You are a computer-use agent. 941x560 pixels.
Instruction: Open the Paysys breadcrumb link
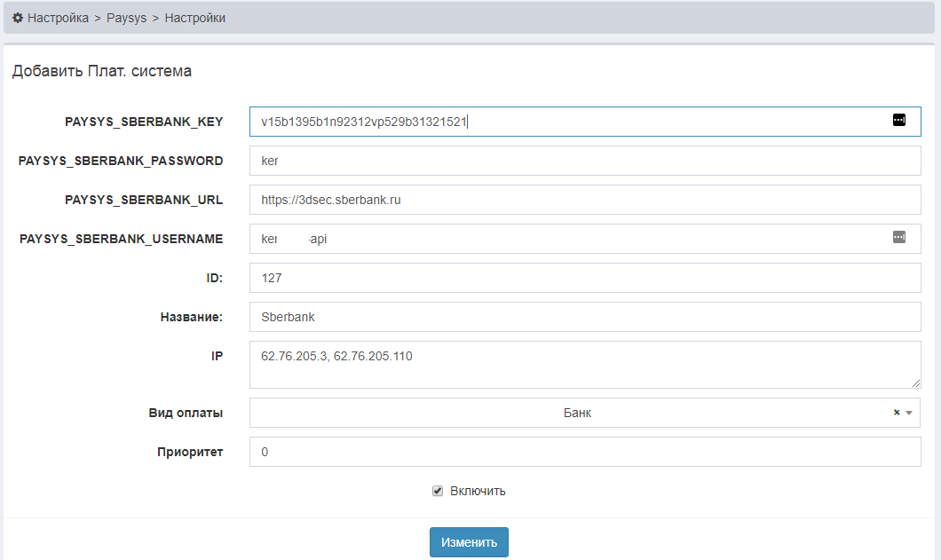(126, 18)
